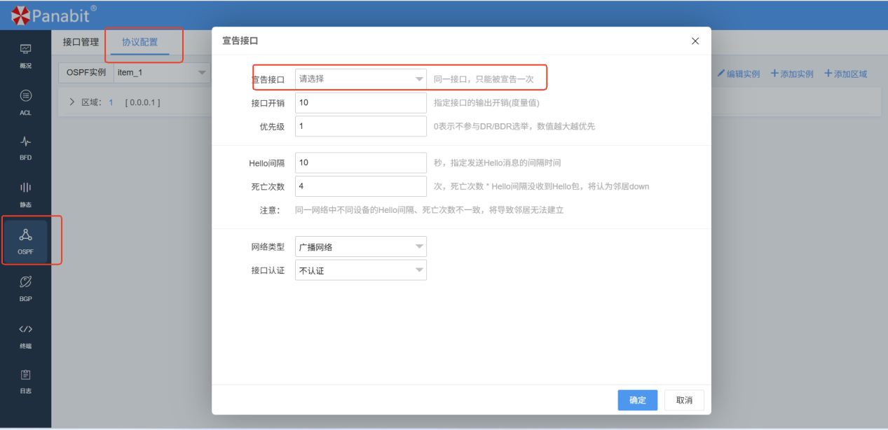Open the 接口认证 dropdown
Image resolution: width=888 pixels, height=430 pixels.
tap(360, 270)
